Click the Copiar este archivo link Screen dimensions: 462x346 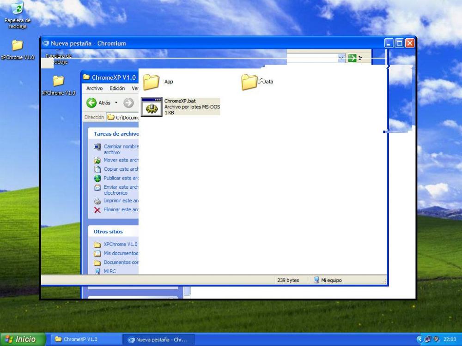tap(121, 169)
